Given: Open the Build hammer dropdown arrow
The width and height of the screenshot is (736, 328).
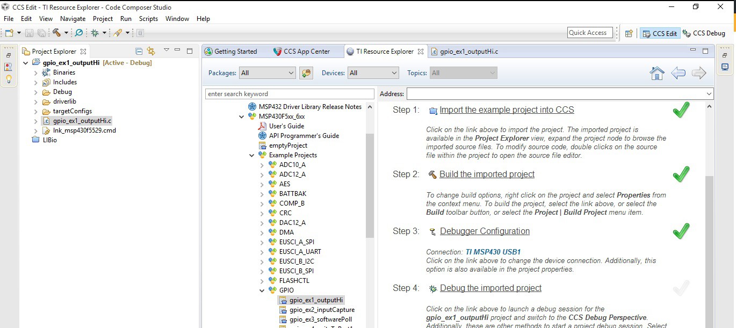Looking at the screenshot, I should [x=66, y=33].
